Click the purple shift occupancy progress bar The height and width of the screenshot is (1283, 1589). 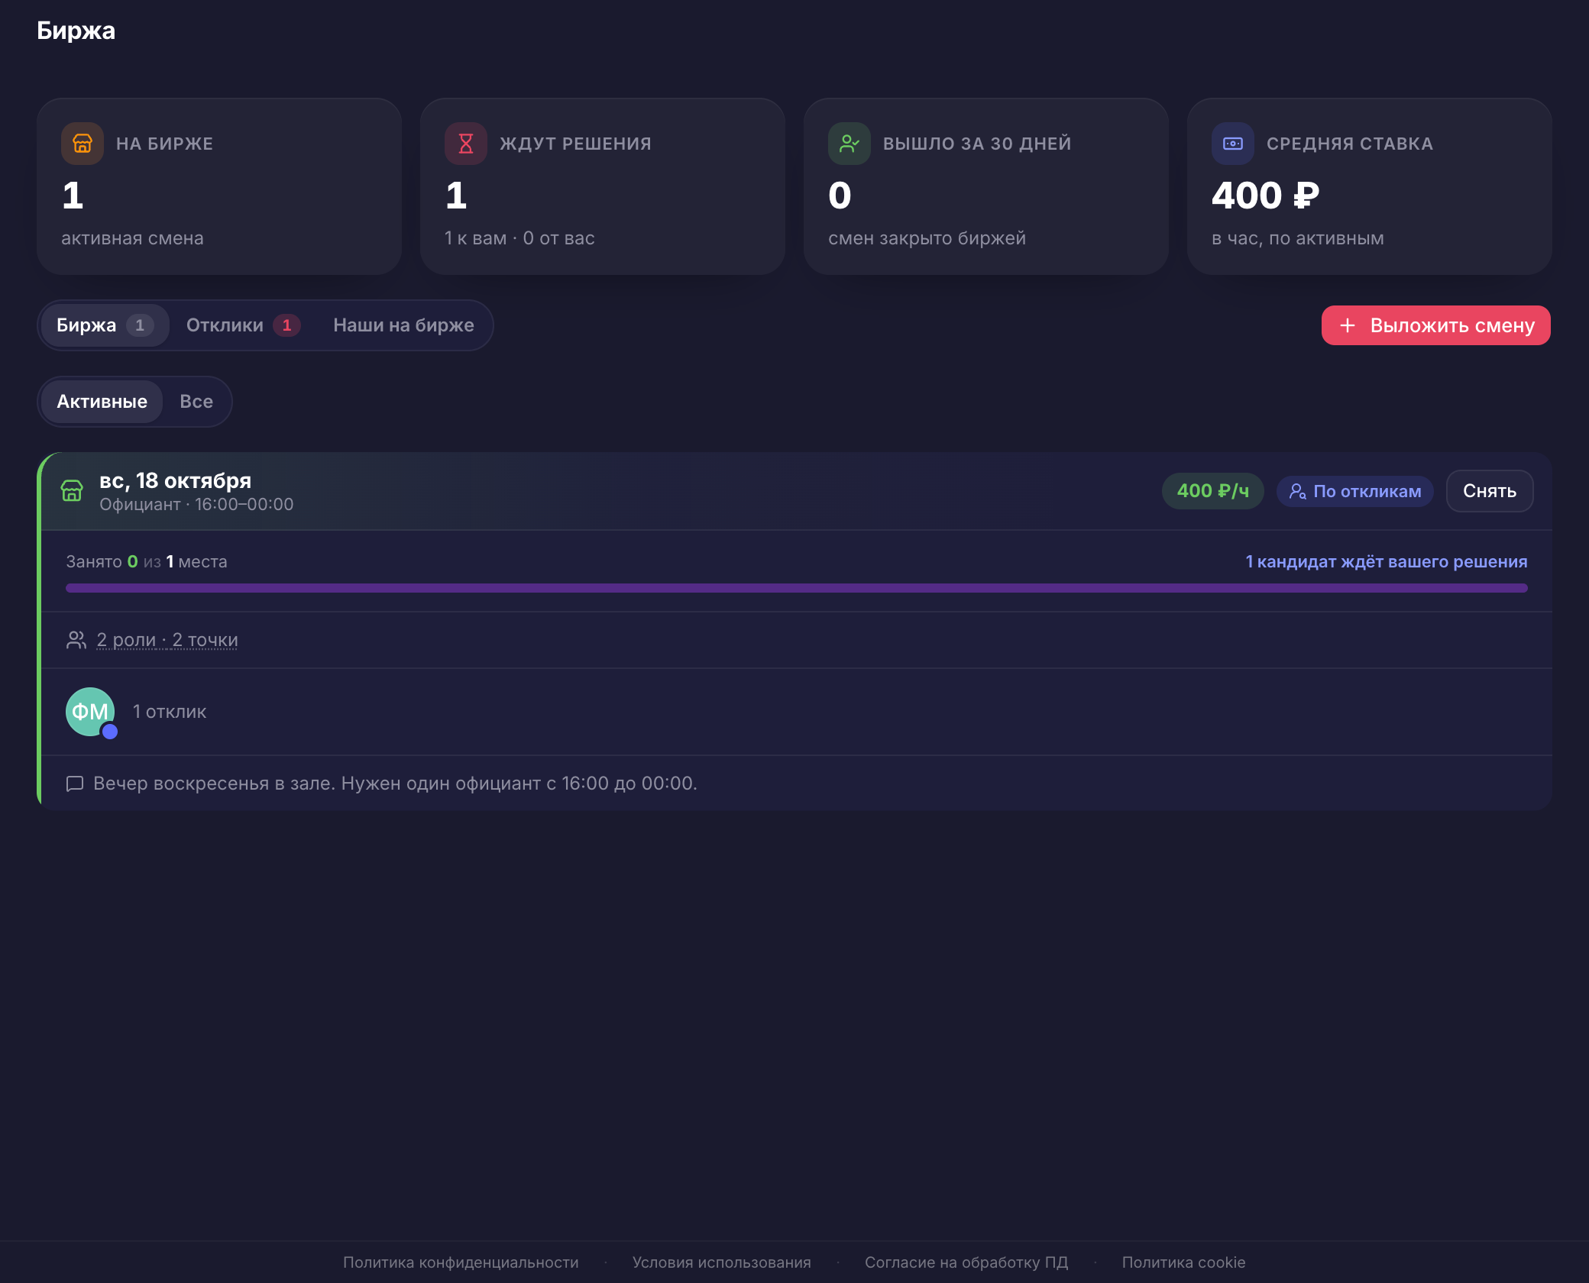pyautogui.click(x=797, y=588)
